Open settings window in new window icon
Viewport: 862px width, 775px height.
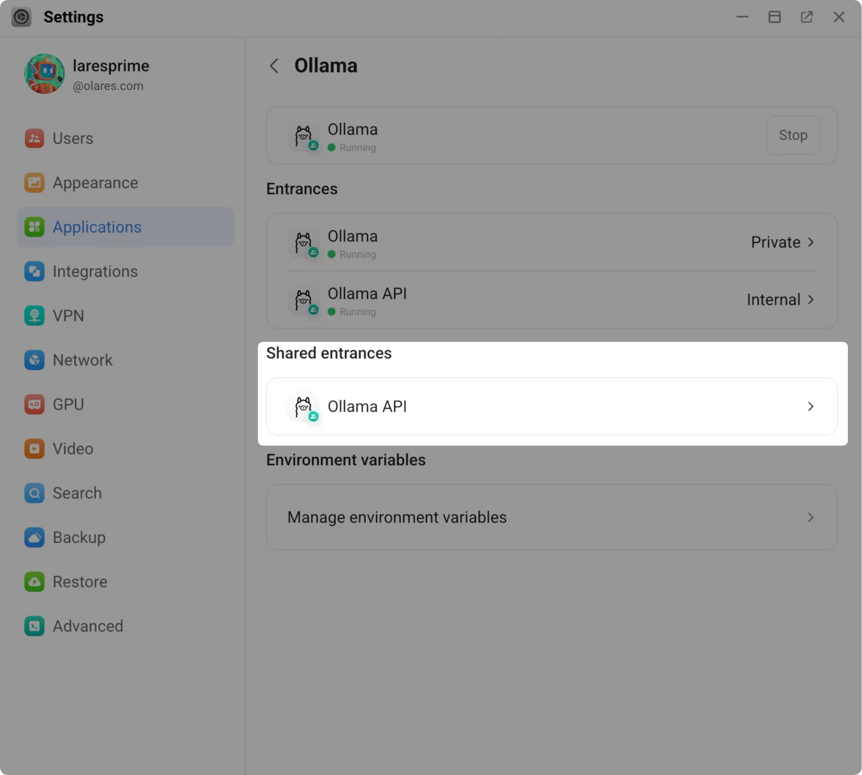807,17
